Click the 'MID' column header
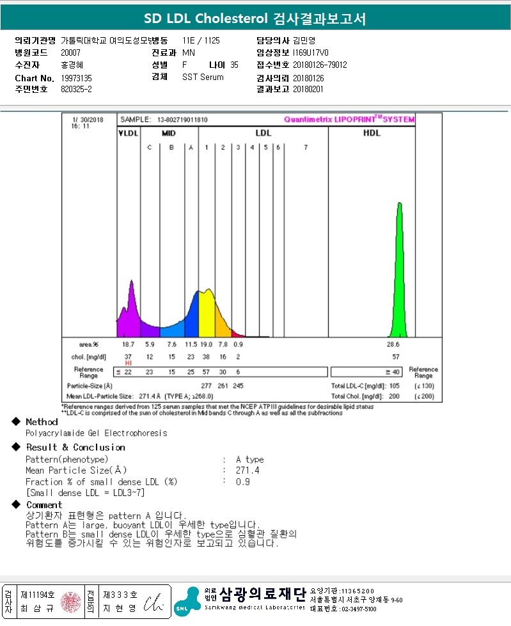Image resolution: width=511 pixels, height=626 pixels. 169,133
